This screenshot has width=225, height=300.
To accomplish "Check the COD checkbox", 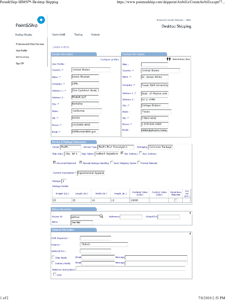I will 55,274.
